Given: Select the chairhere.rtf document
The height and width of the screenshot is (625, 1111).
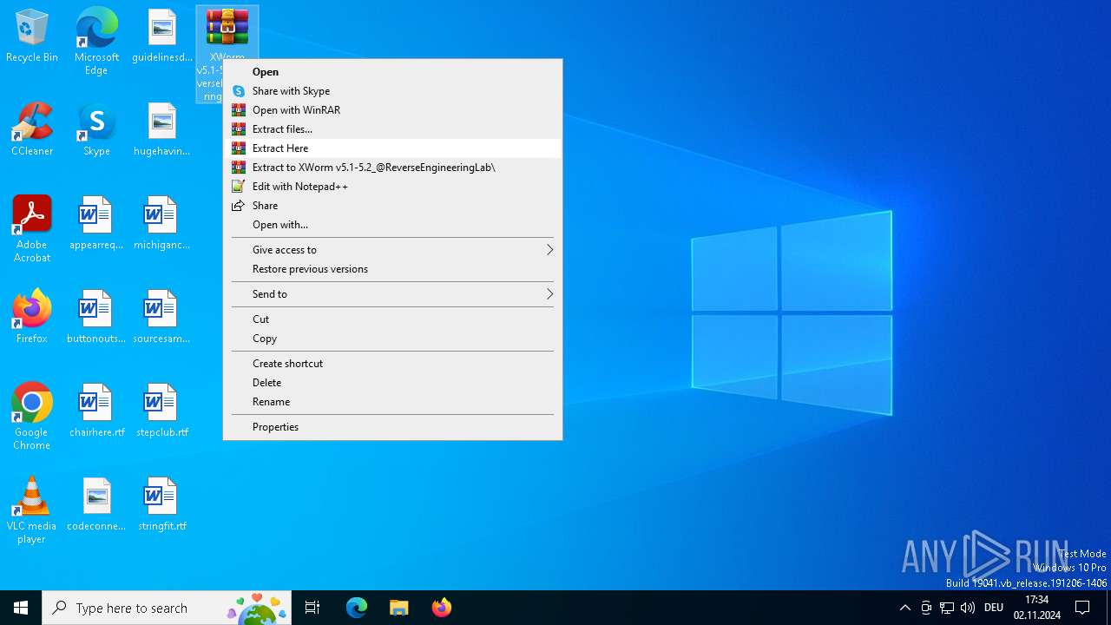Looking at the screenshot, I should (96, 411).
